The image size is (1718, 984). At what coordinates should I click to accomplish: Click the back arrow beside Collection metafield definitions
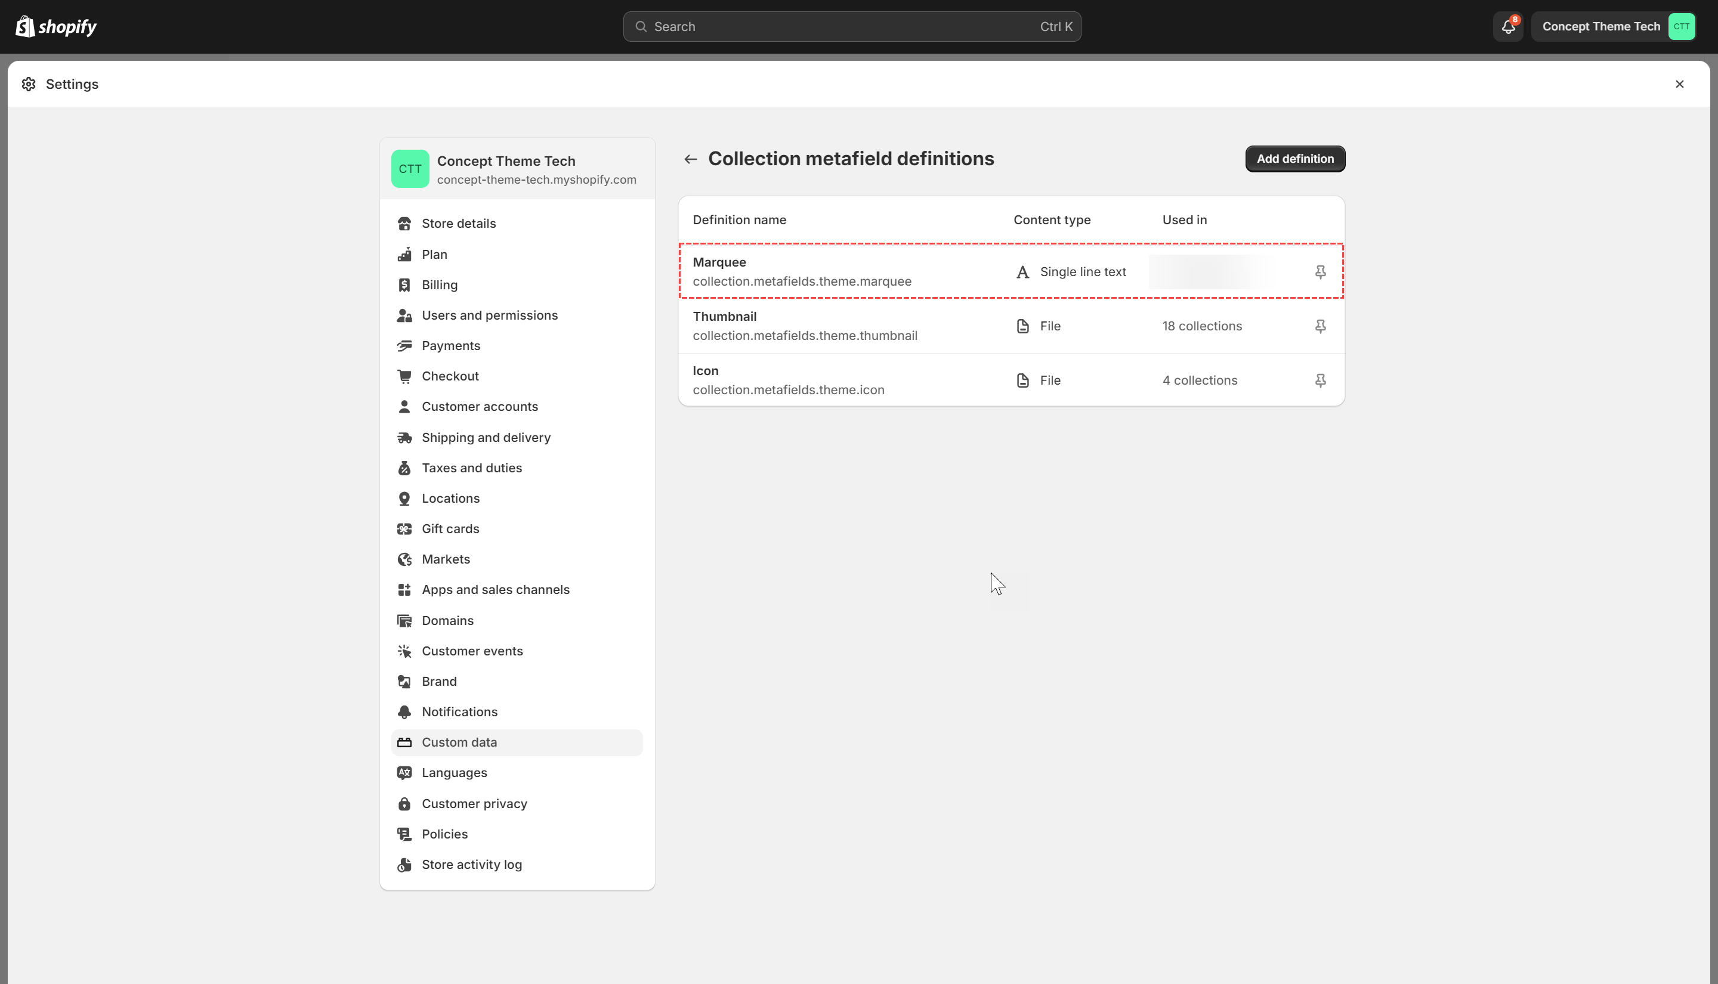(x=690, y=159)
